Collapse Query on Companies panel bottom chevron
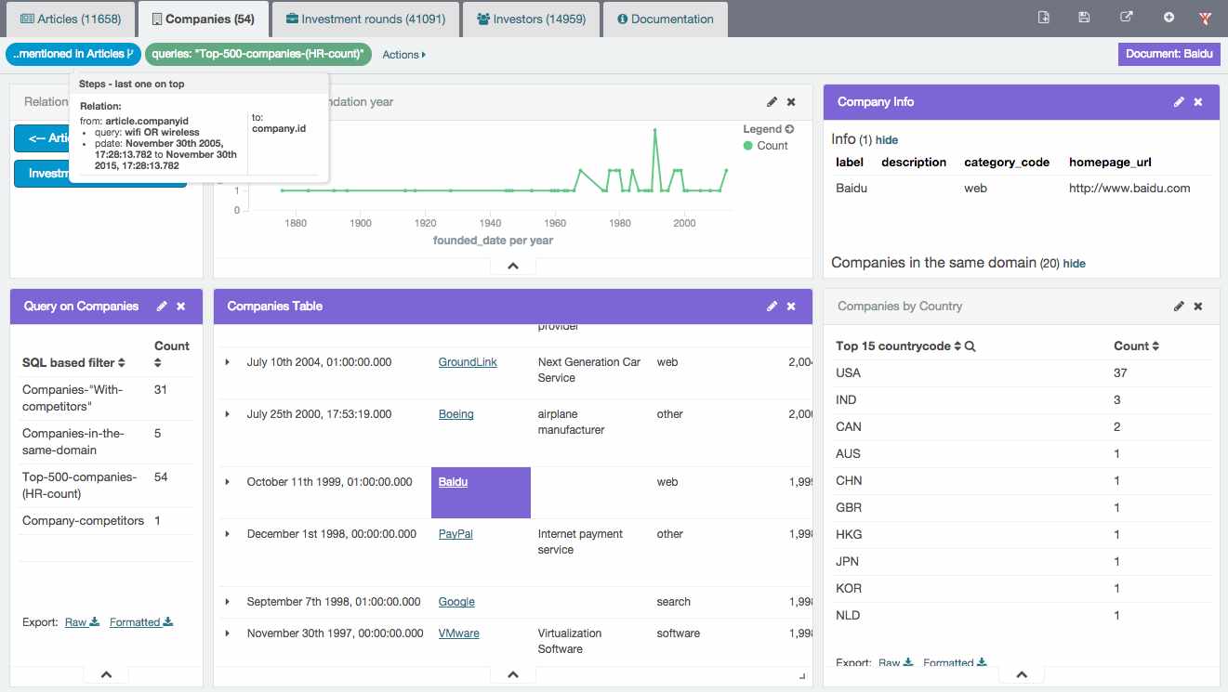Image resolution: width=1228 pixels, height=692 pixels. click(106, 675)
